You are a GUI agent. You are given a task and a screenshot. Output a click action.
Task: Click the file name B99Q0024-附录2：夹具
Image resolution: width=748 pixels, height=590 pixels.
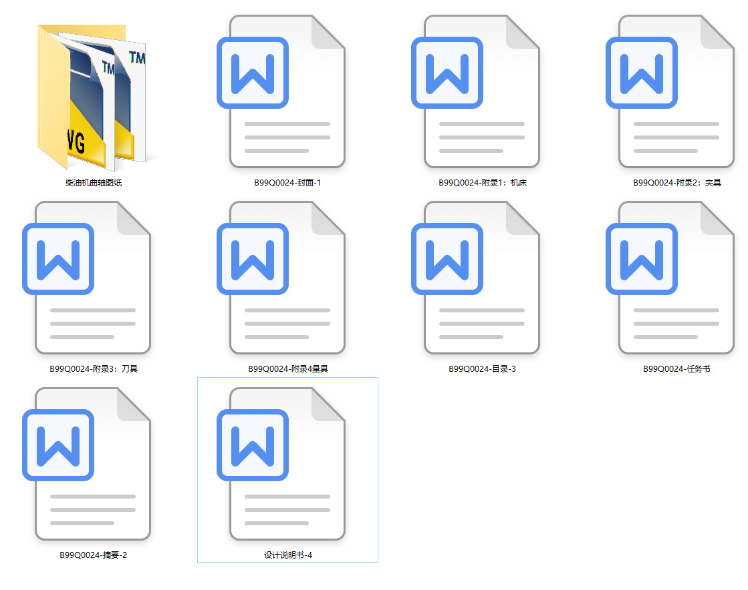(x=677, y=182)
